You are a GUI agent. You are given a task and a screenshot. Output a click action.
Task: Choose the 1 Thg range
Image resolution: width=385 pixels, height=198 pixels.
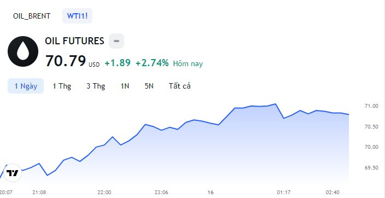(62, 86)
